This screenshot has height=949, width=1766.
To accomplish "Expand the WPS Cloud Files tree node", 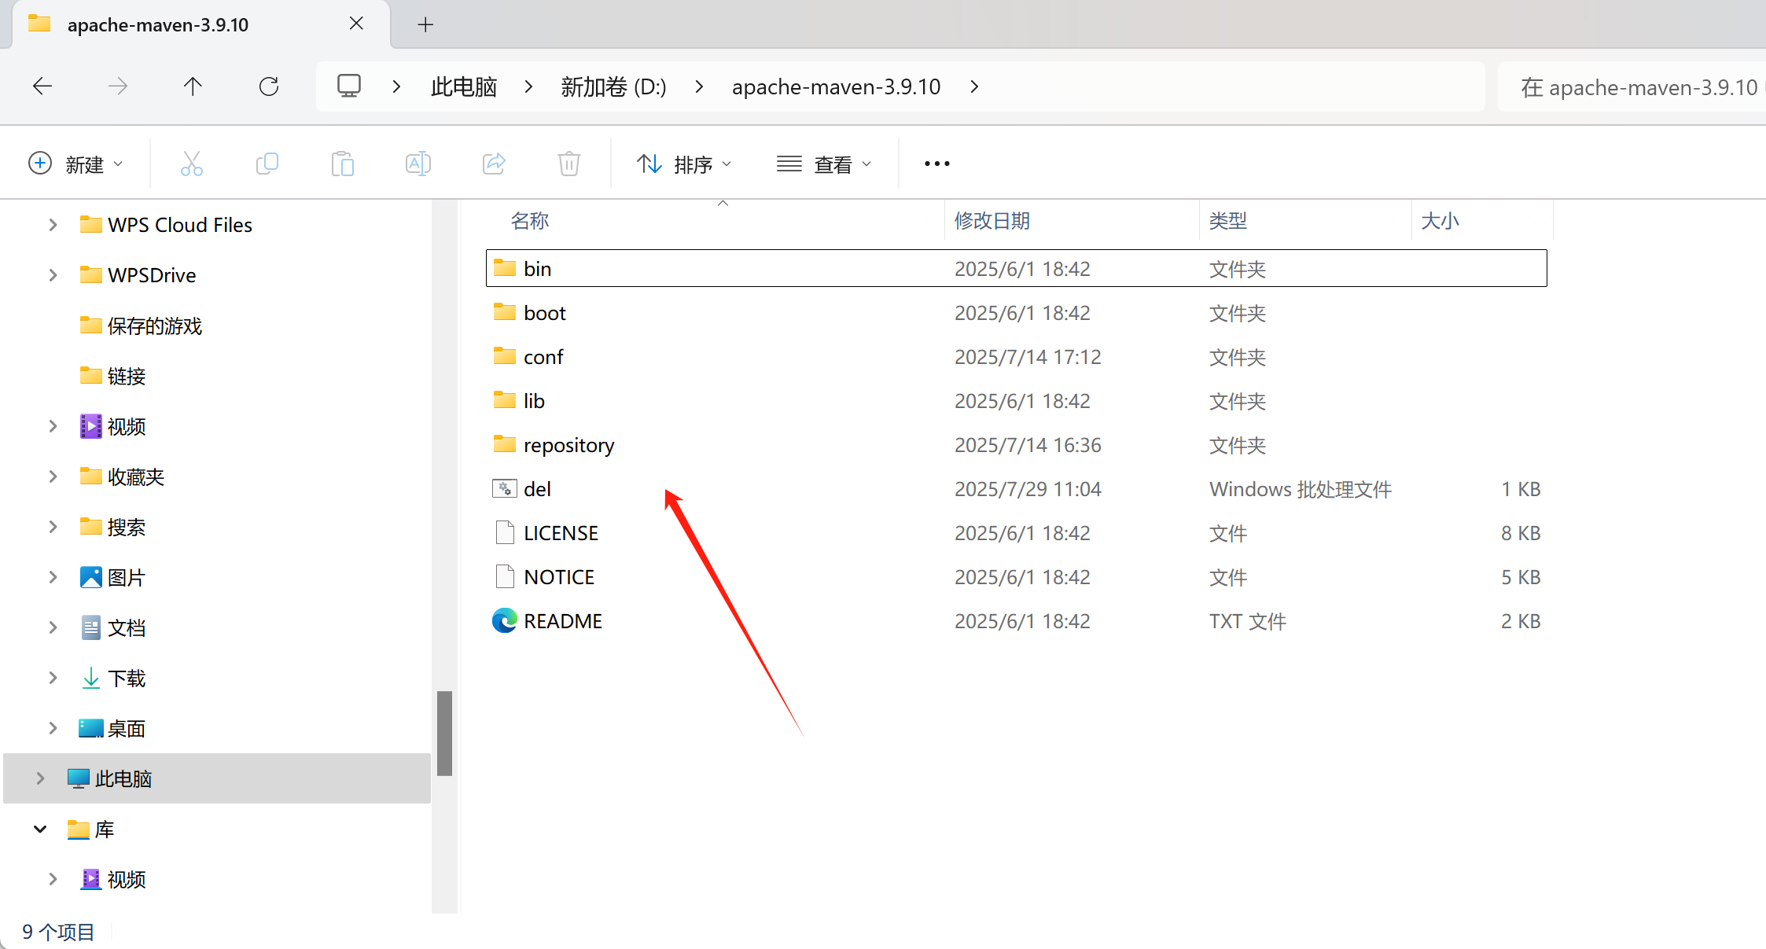I will [53, 225].
